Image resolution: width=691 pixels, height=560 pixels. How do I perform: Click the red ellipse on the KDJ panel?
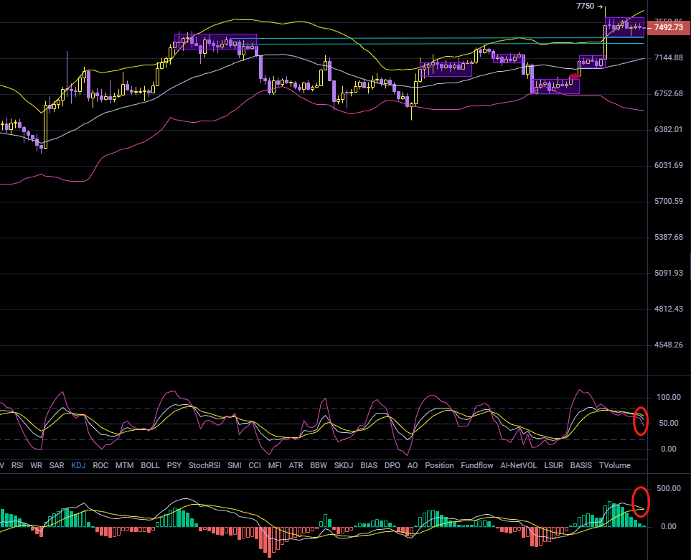click(641, 421)
